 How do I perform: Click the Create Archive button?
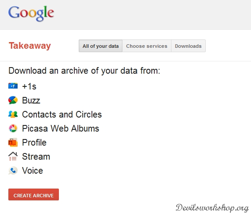(33, 195)
